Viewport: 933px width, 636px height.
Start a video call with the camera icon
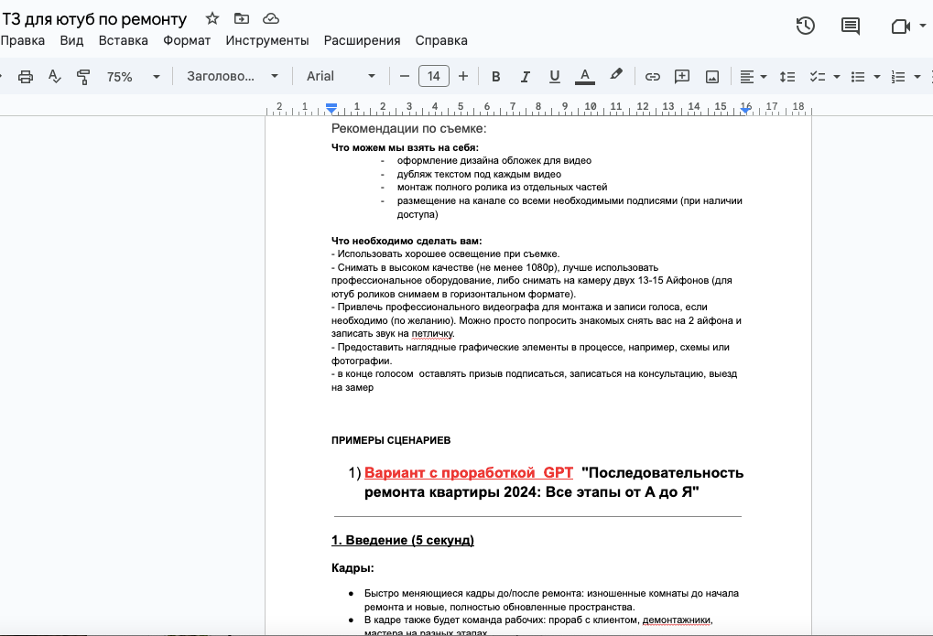click(x=900, y=27)
